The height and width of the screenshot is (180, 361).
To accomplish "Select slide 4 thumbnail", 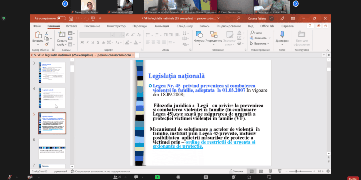I will click(52, 98).
